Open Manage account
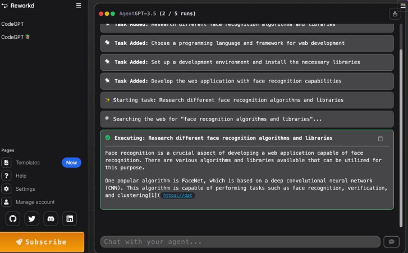Screen dimensions: 408x253 coord(35,202)
